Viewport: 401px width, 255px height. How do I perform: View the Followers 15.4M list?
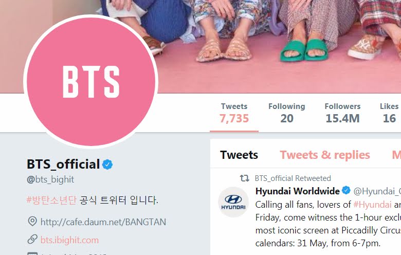(x=342, y=113)
